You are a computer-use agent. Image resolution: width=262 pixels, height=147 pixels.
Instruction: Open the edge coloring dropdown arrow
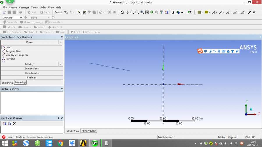(x=209, y=12)
